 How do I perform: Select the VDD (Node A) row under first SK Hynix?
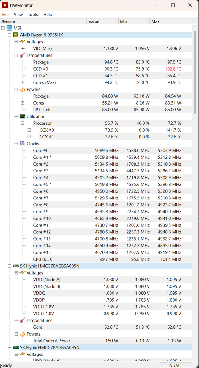coord(112,280)
